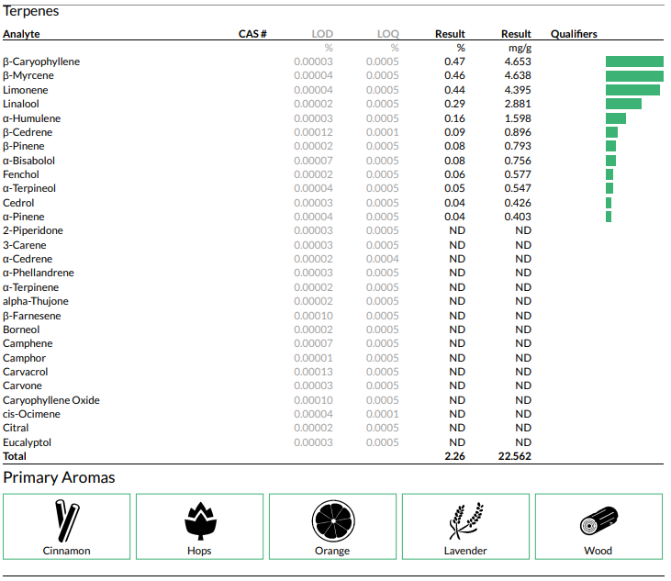Click the Terpenes section heading

31,11
